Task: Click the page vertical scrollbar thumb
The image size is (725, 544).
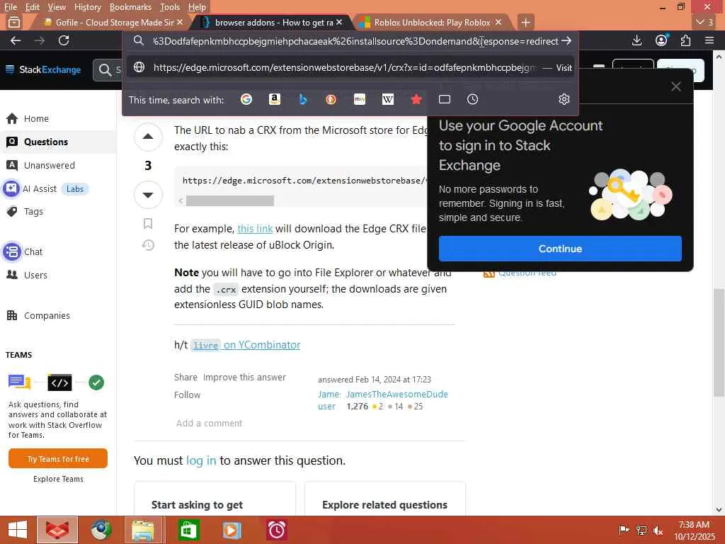Action: 719,342
